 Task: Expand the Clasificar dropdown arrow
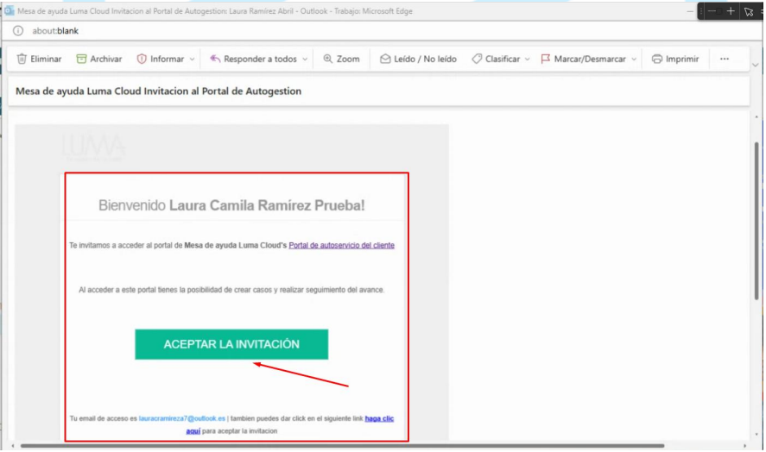527,60
